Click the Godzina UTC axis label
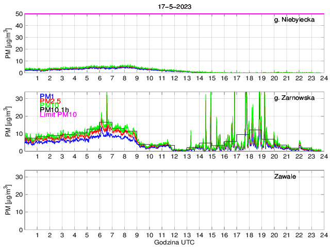This screenshot has width=330, height=247. pyautogui.click(x=174, y=242)
